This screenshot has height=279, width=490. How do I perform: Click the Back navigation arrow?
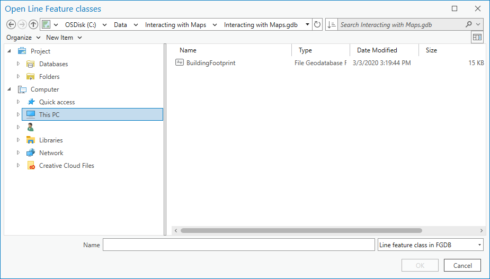point(11,25)
